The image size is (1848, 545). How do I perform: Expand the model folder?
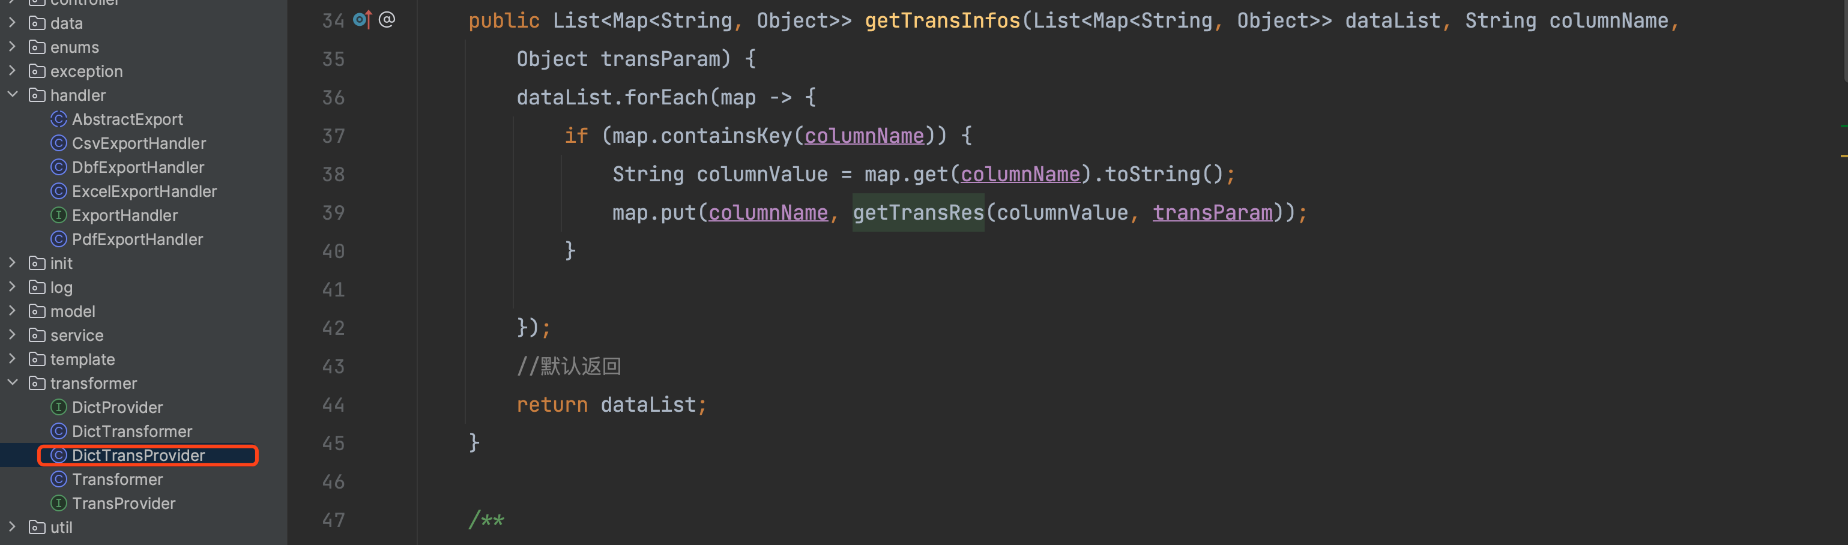pyautogui.click(x=12, y=312)
